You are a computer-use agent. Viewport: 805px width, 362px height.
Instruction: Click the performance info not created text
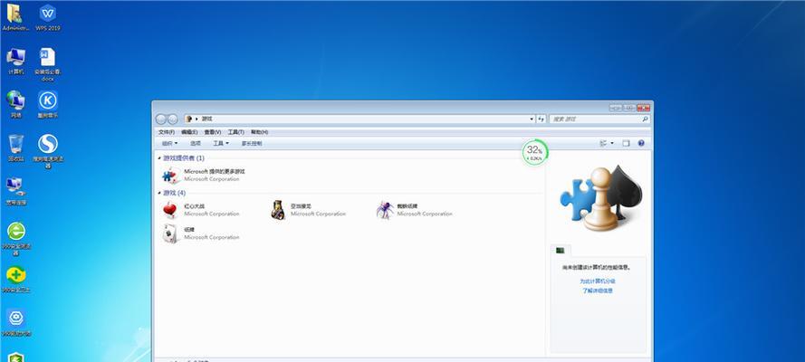[x=596, y=268]
